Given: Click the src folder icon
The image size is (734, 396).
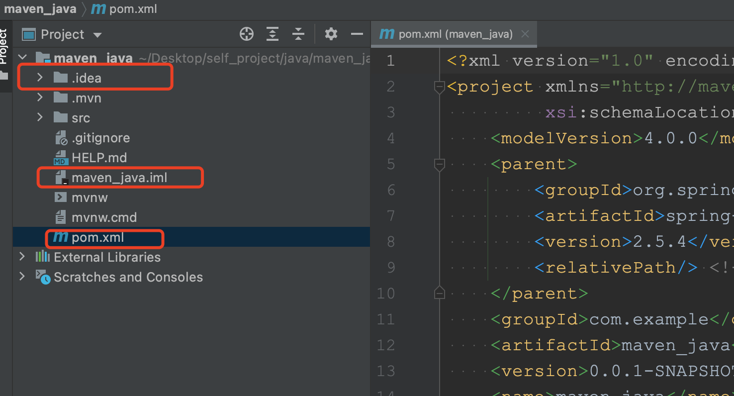Looking at the screenshot, I should click(61, 117).
